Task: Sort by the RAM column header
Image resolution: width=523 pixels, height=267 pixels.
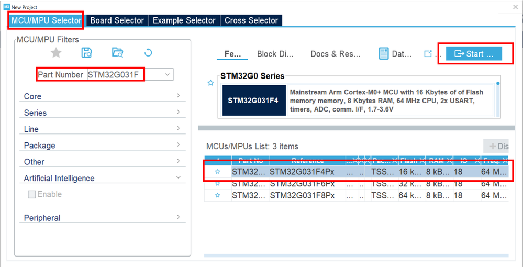Action: tap(439, 161)
